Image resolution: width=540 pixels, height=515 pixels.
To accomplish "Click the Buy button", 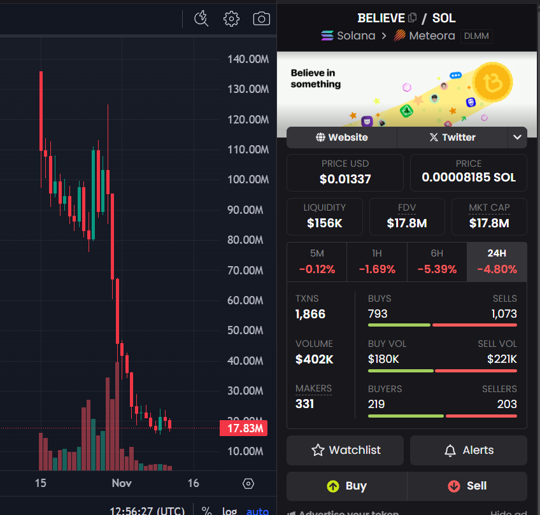I will point(347,486).
